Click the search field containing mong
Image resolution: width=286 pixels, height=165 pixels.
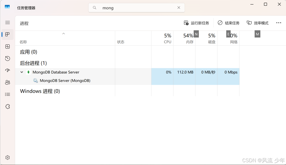coord(136,8)
